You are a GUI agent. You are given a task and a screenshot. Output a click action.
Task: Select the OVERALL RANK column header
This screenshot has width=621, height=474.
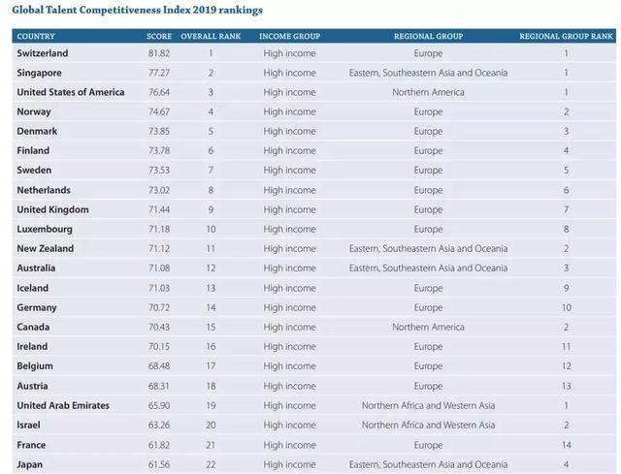pos(211,36)
